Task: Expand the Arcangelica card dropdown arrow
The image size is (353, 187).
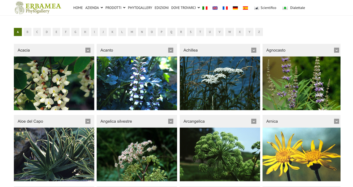Action: [x=254, y=121]
